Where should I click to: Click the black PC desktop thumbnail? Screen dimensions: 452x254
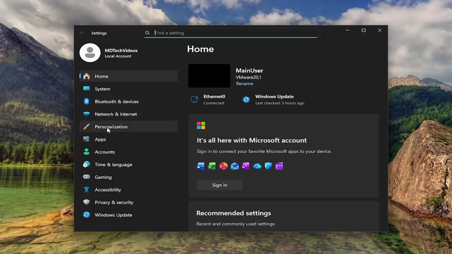point(209,76)
